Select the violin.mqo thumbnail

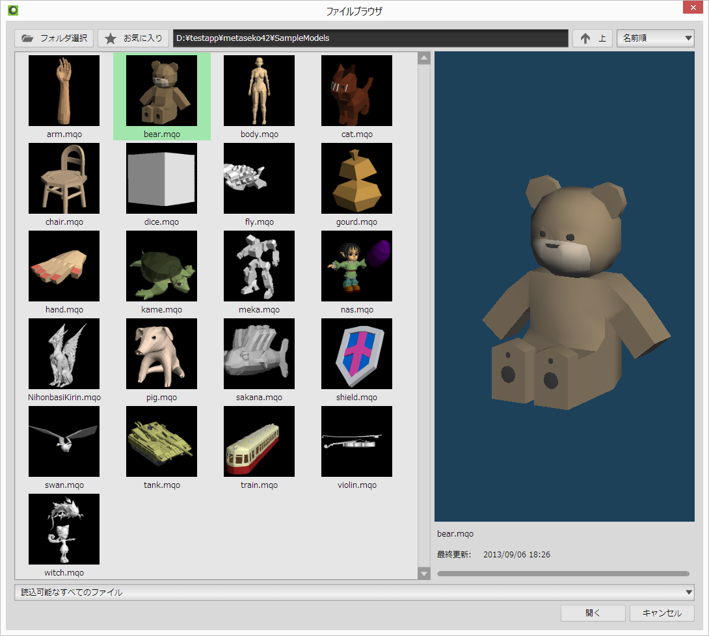(x=356, y=441)
